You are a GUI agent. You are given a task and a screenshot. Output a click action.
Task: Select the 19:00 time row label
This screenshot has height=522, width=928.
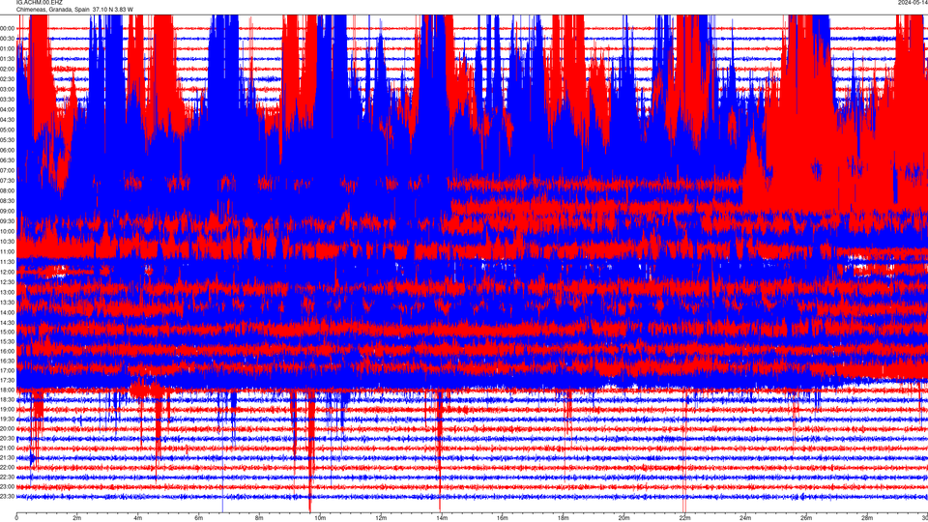point(7,409)
